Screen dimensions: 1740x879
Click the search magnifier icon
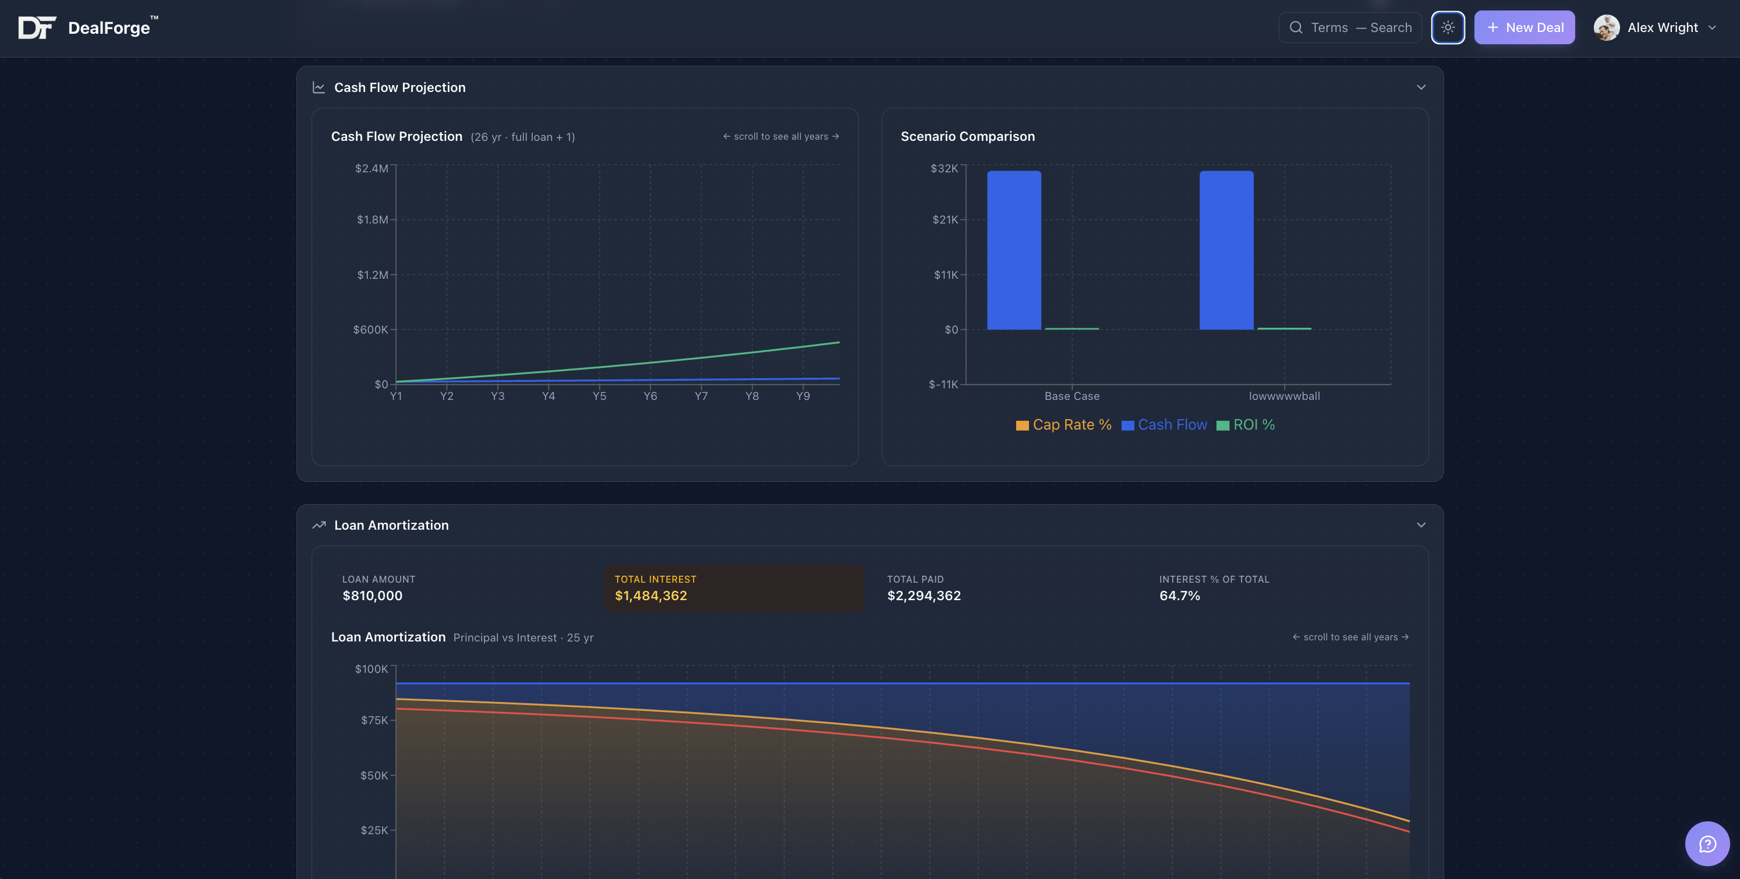pyautogui.click(x=1296, y=28)
